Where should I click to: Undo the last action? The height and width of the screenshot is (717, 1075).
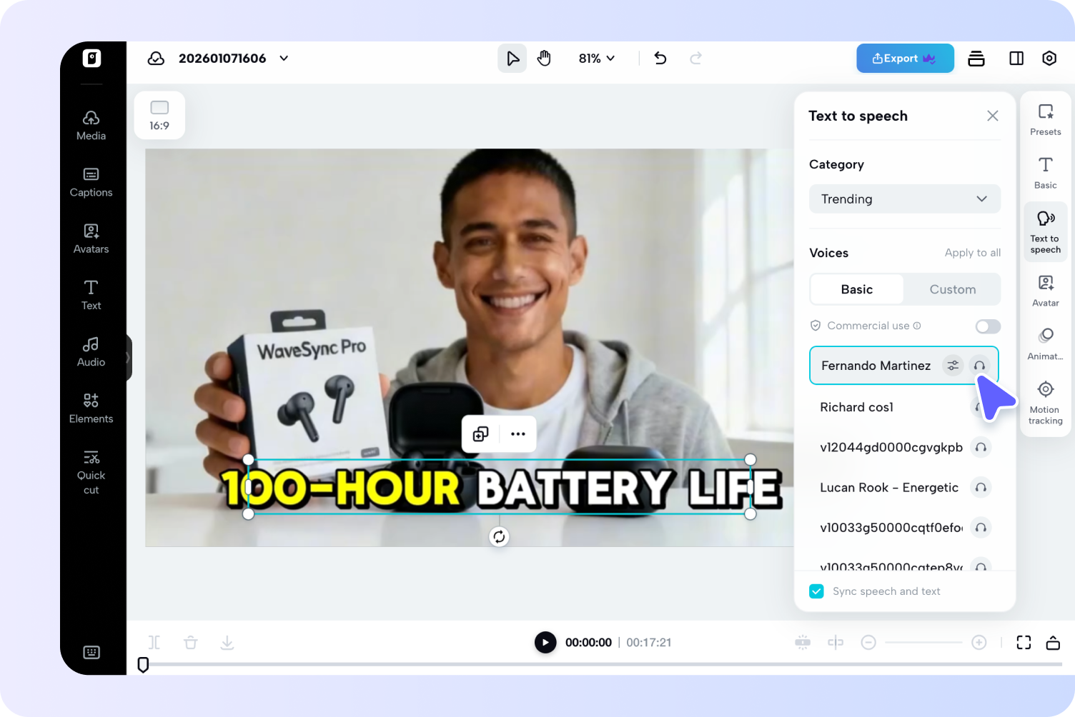click(660, 59)
